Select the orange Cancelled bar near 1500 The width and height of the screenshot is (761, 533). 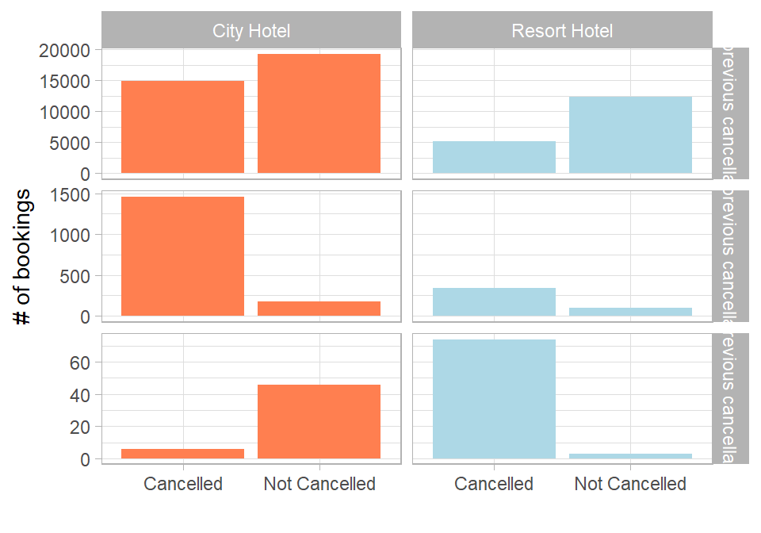[182, 256]
